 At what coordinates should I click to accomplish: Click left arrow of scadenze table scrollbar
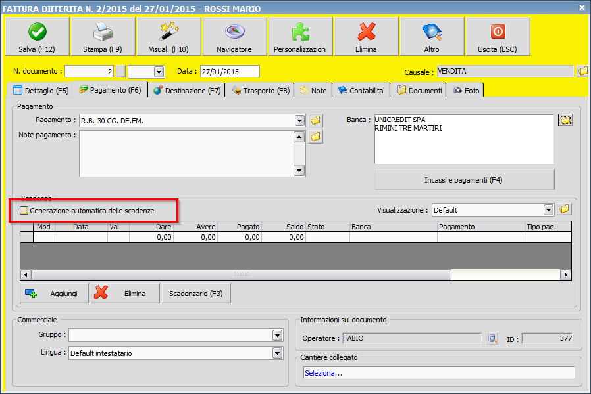pos(26,275)
